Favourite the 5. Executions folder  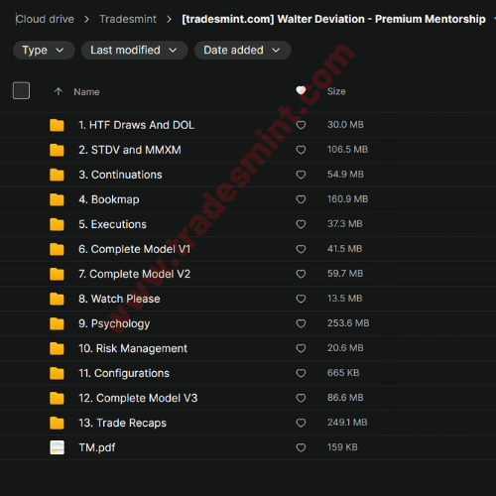[x=301, y=224]
